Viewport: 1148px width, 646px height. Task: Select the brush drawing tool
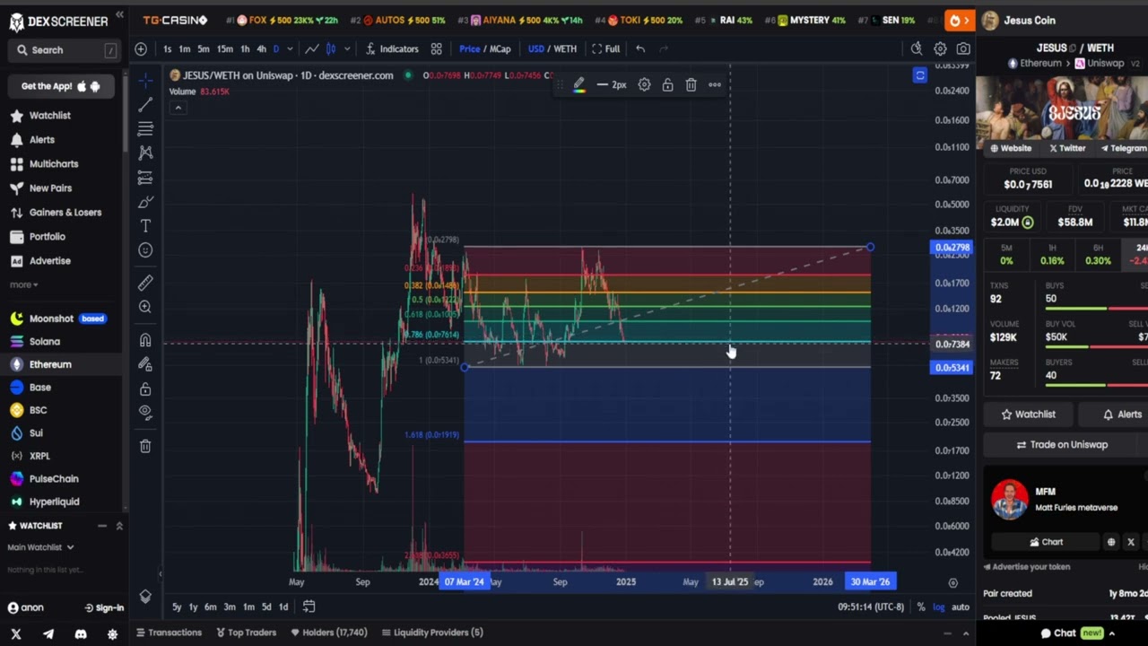145,202
